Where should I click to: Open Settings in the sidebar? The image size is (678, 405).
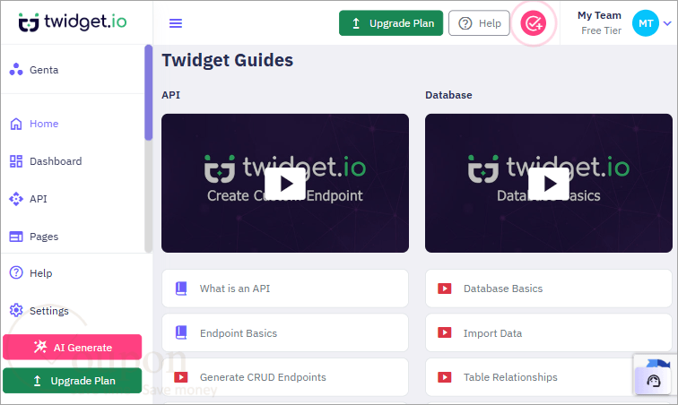(x=73, y=310)
